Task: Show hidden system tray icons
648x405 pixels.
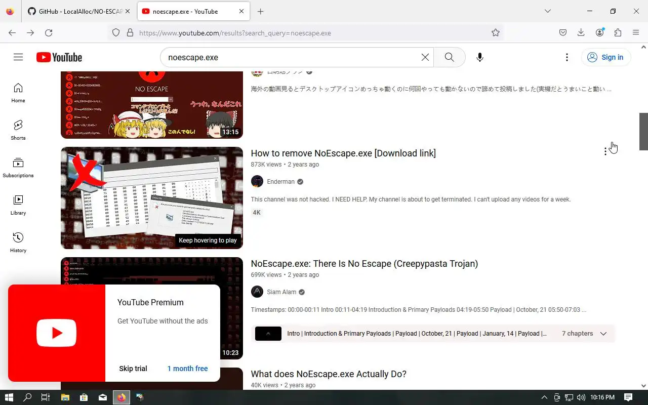Action: (x=544, y=397)
